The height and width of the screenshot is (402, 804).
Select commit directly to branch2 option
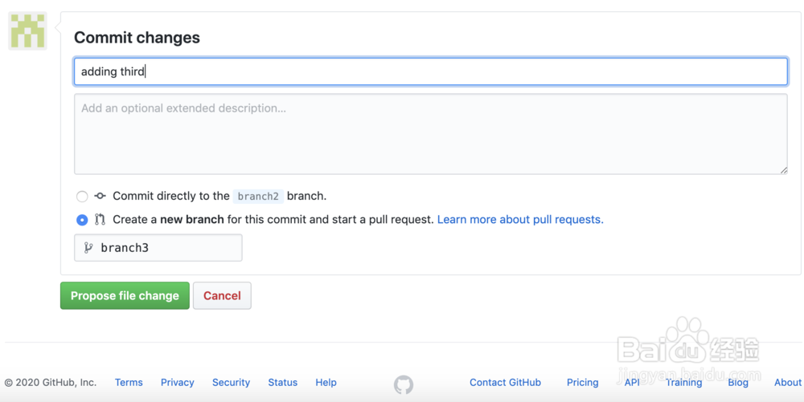[82, 197]
